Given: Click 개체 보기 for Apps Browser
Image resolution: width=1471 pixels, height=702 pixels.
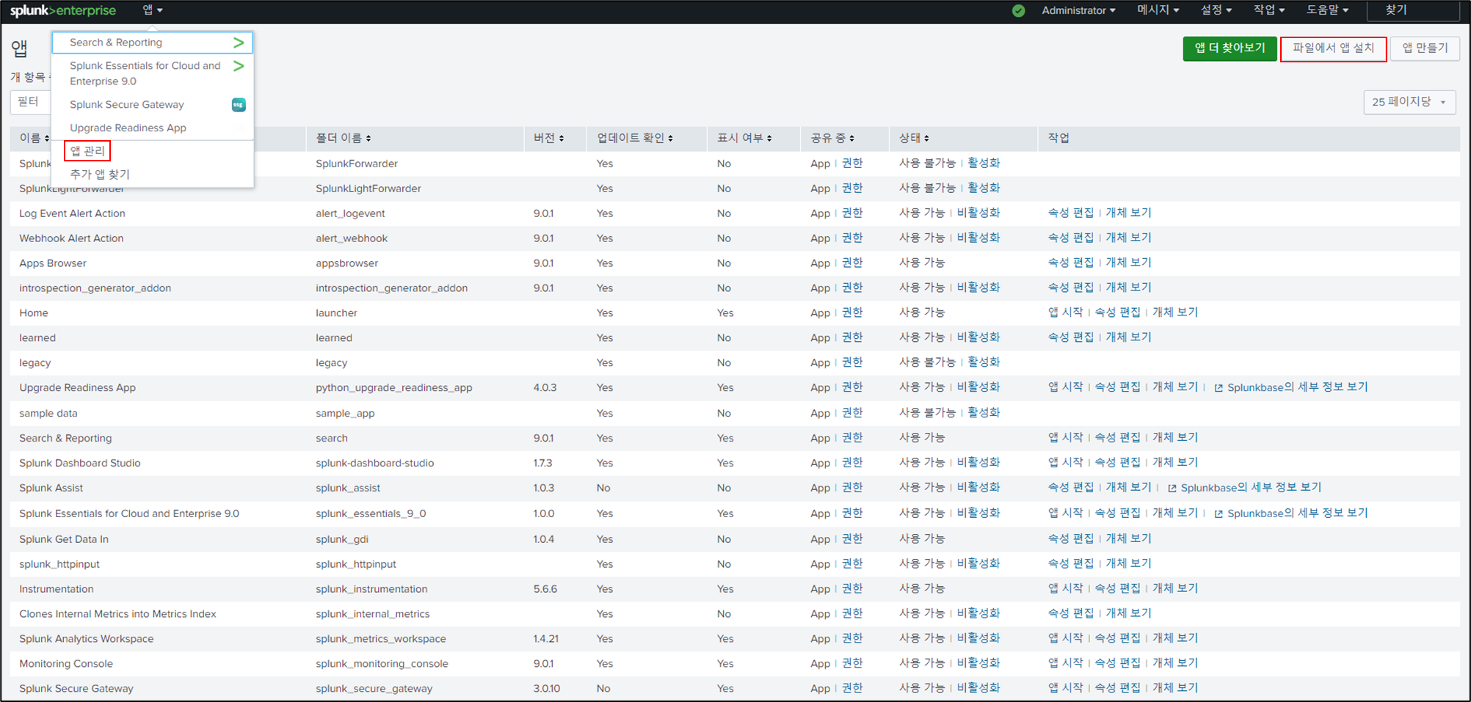Looking at the screenshot, I should 1129,263.
